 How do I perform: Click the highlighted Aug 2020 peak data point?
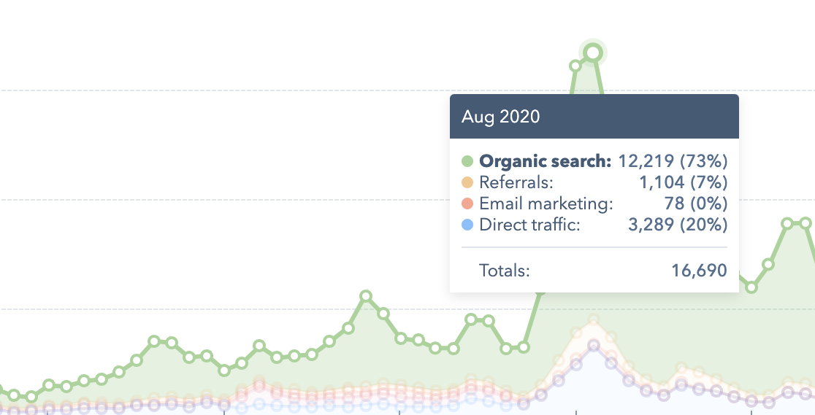(x=593, y=53)
